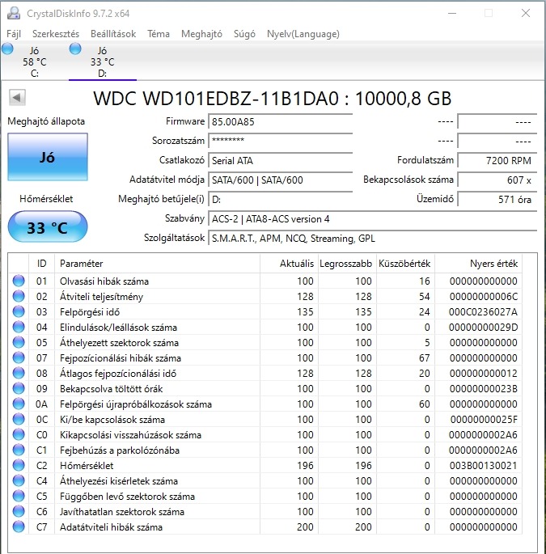Click status orb for Ki/be kapcsolások száma row
The height and width of the screenshot is (554, 546).
pyautogui.click(x=19, y=419)
